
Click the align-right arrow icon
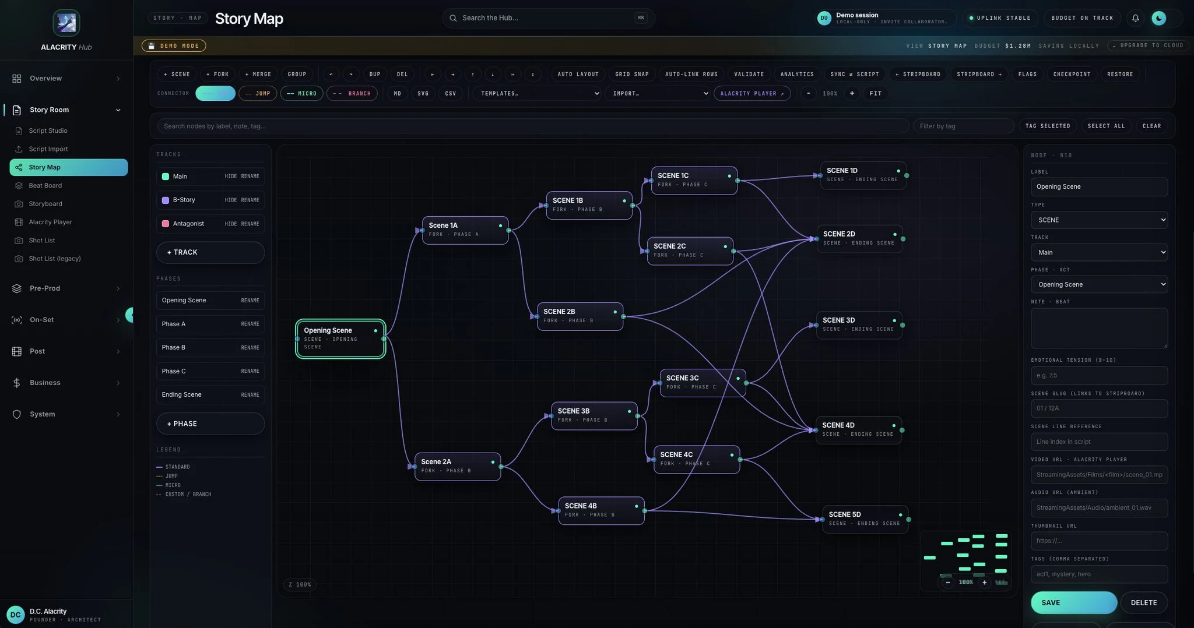(452, 74)
